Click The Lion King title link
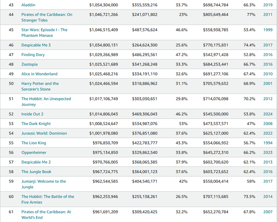Screen dimensions: 277x222 [34, 143]
